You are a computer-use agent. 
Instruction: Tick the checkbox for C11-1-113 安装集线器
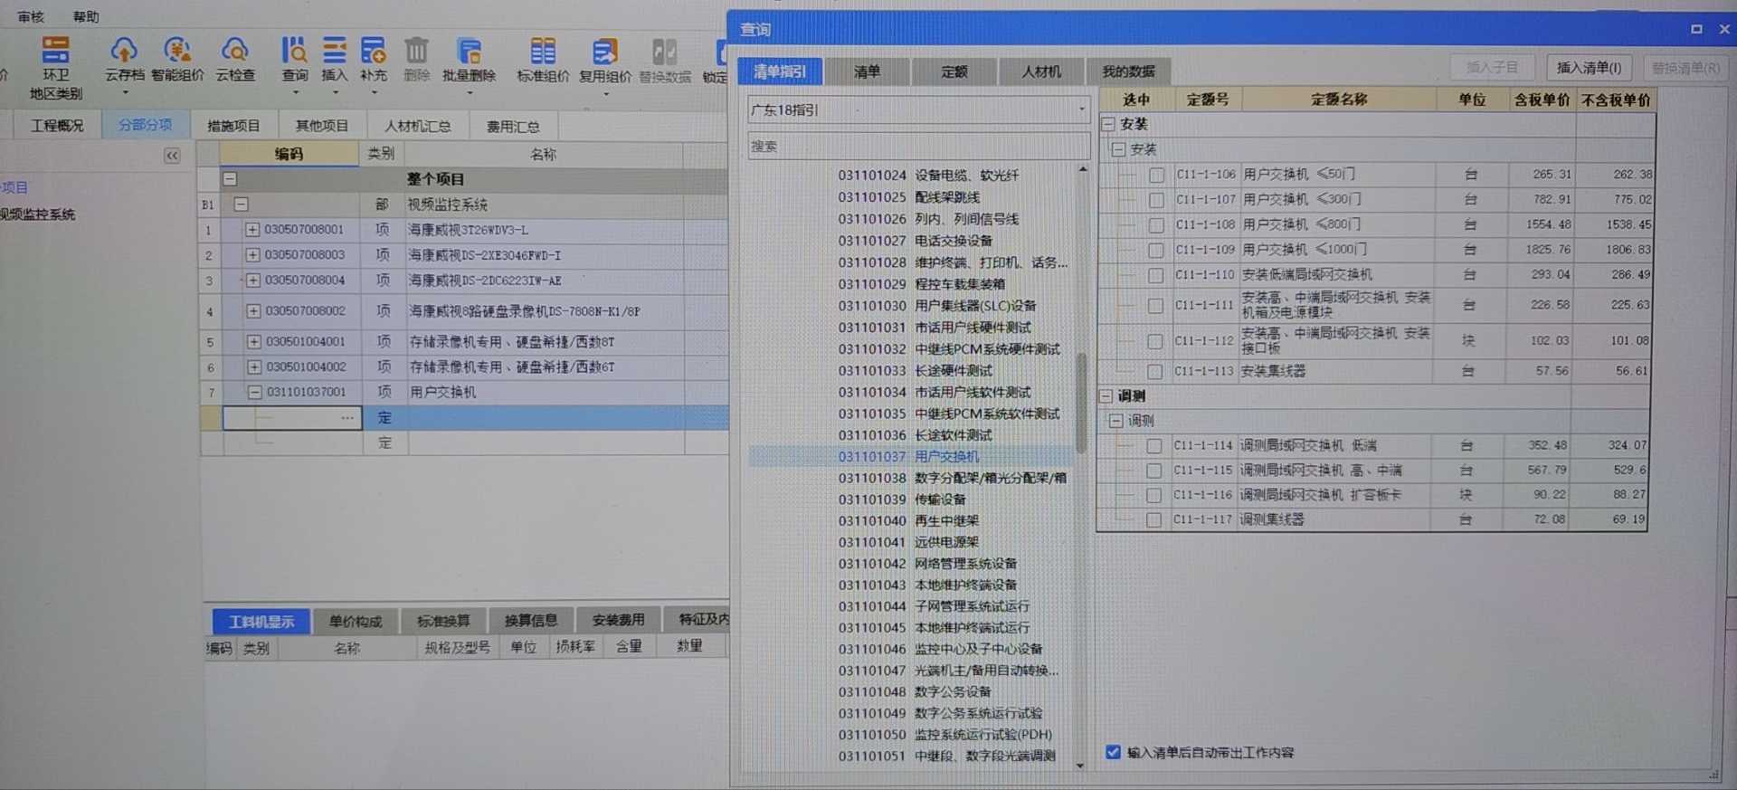coord(1154,371)
